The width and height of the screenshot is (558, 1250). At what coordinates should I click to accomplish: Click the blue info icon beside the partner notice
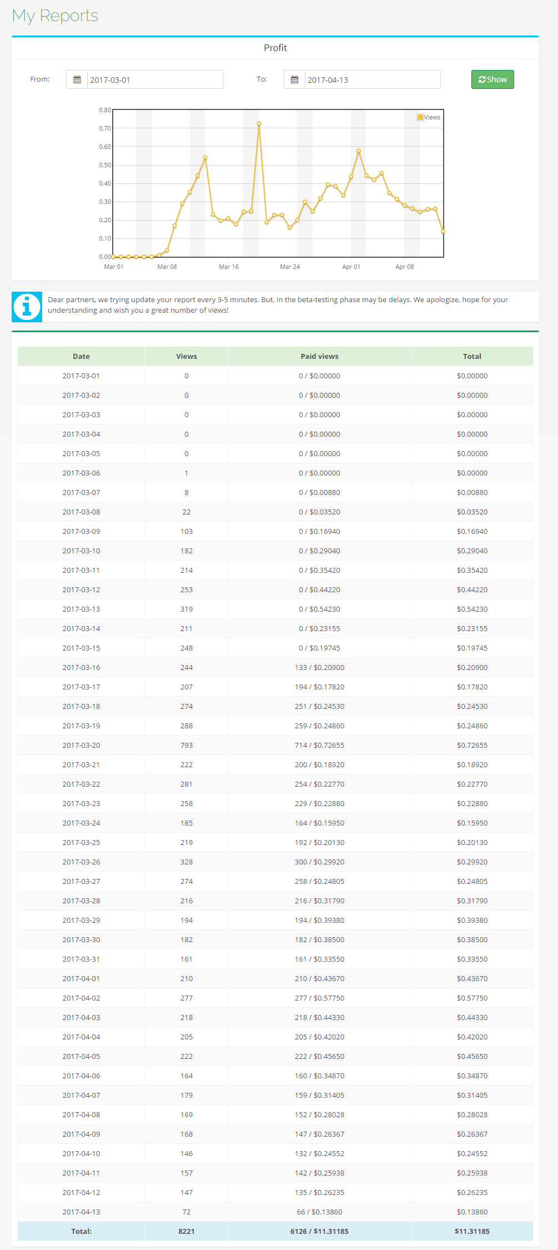[x=27, y=307]
